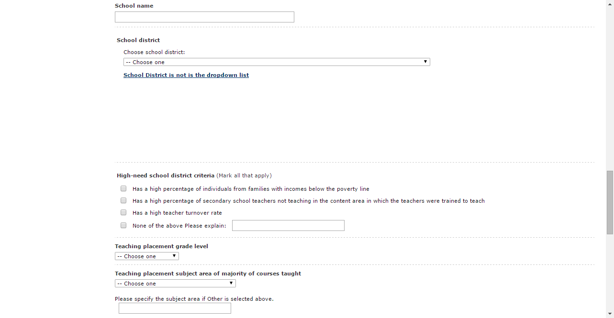Viewport: 614px width, 318px height.
Task: Click the poverty line incomes label text
Action: pyautogui.click(x=251, y=189)
